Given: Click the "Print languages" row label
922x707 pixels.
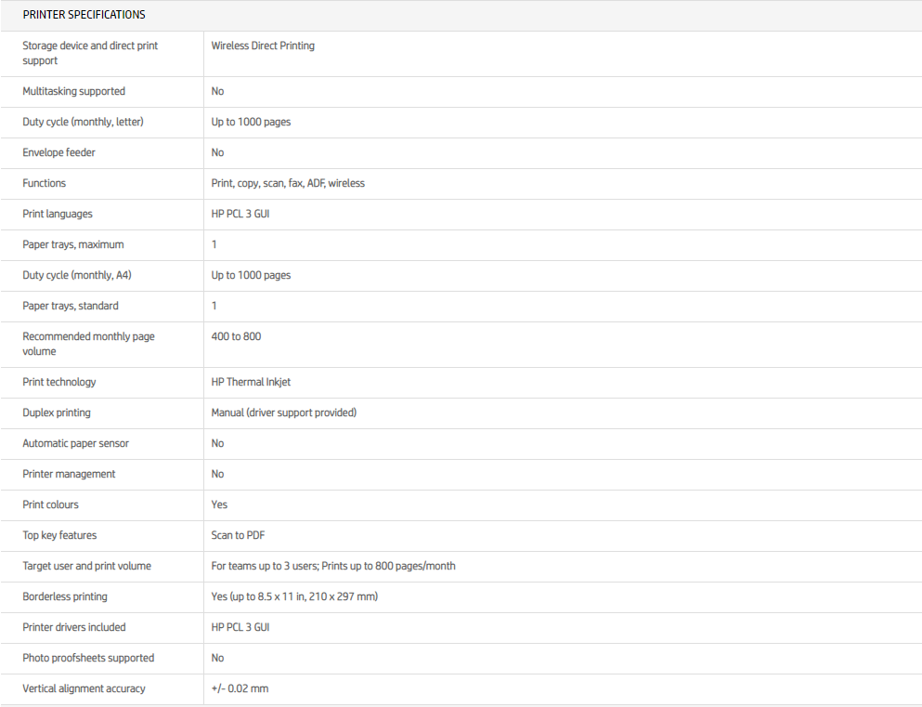Looking at the screenshot, I should (x=58, y=214).
